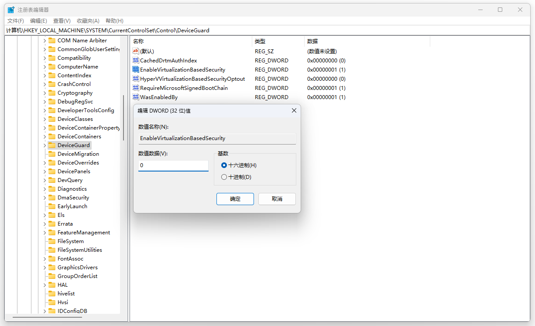
Task: Select the 十进制(D) radio button
Action: 224,177
